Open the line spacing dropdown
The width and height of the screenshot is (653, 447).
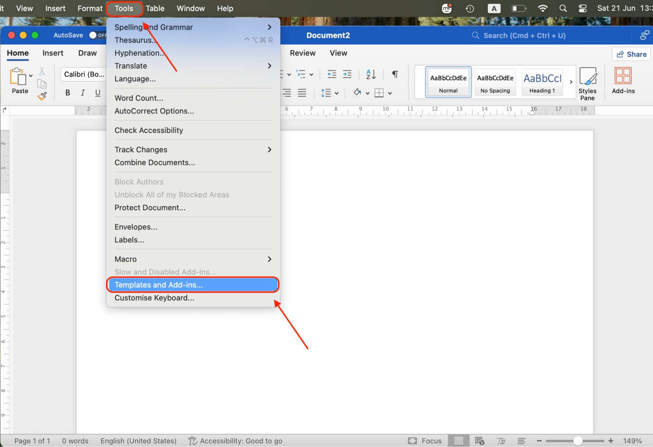click(x=330, y=93)
